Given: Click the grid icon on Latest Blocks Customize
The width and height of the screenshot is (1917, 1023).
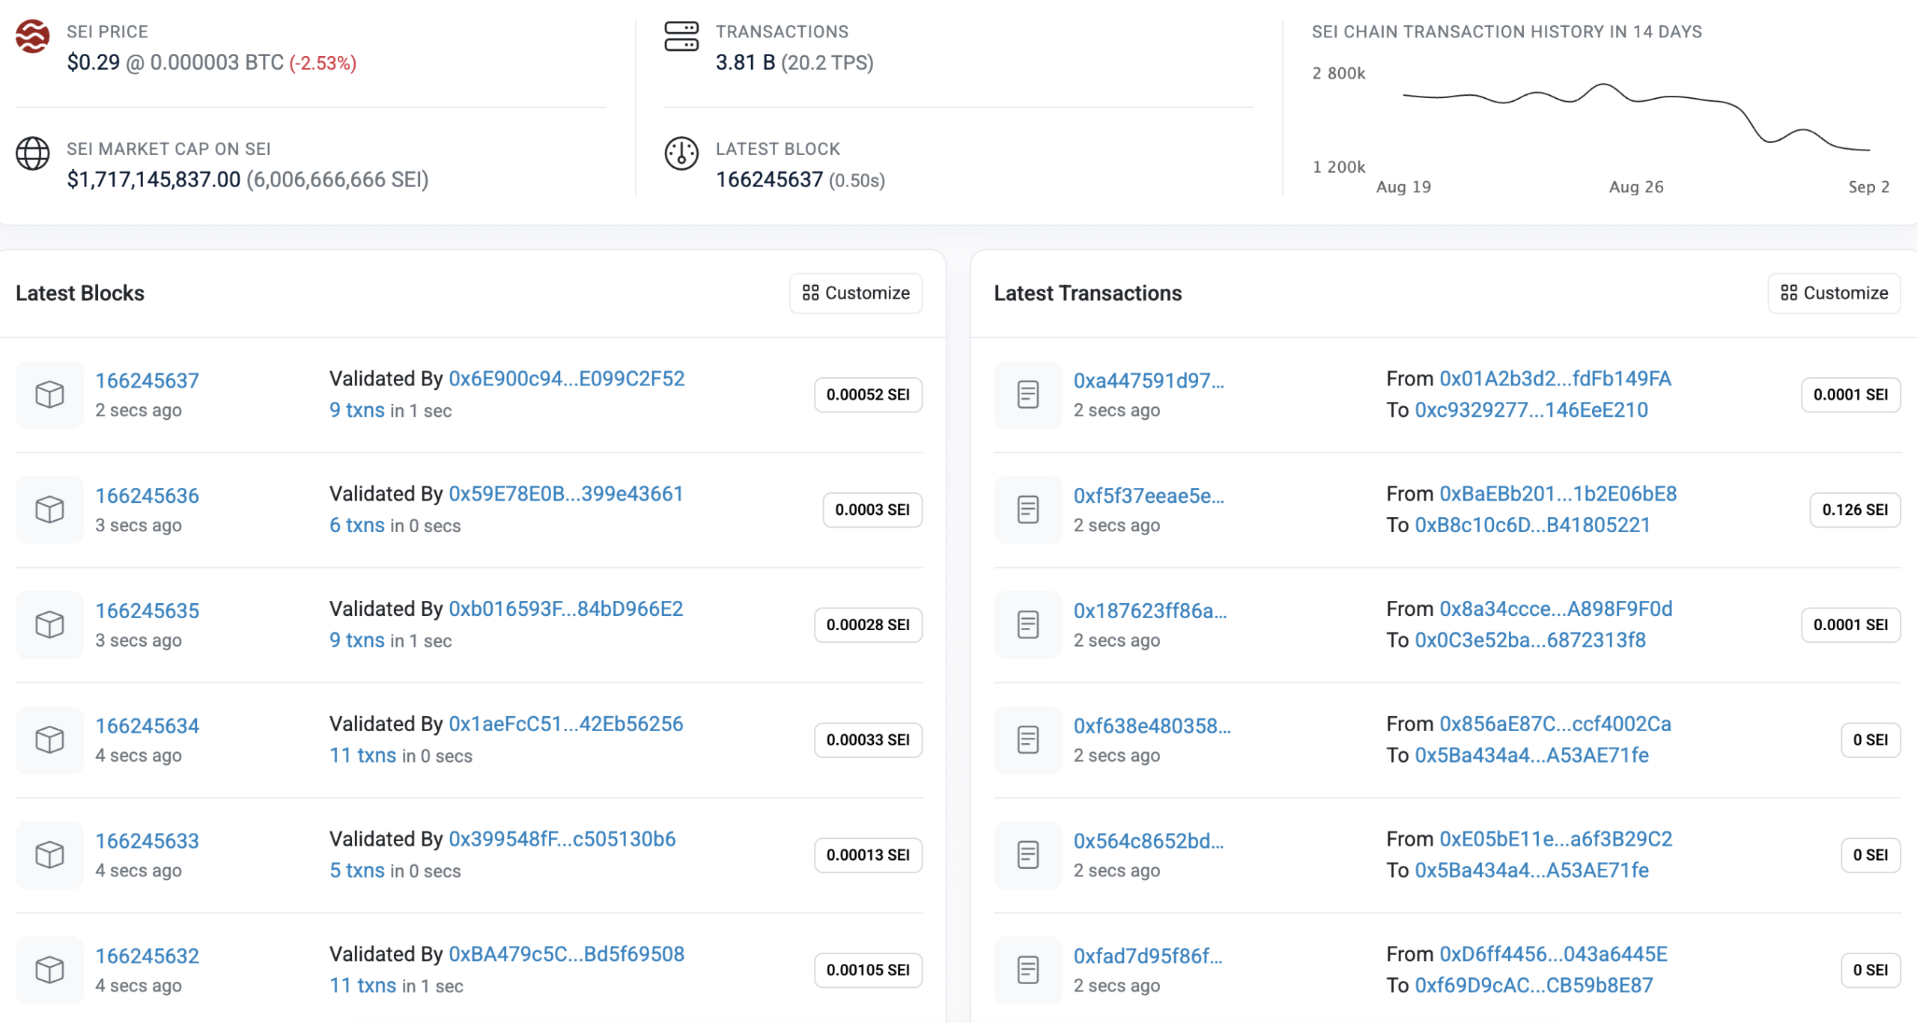Looking at the screenshot, I should click(x=809, y=293).
